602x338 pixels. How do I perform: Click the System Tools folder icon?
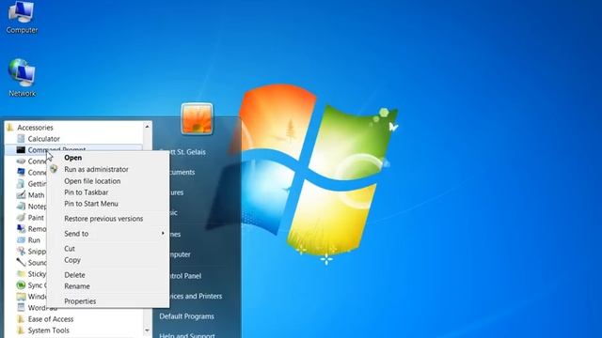pos(21,330)
